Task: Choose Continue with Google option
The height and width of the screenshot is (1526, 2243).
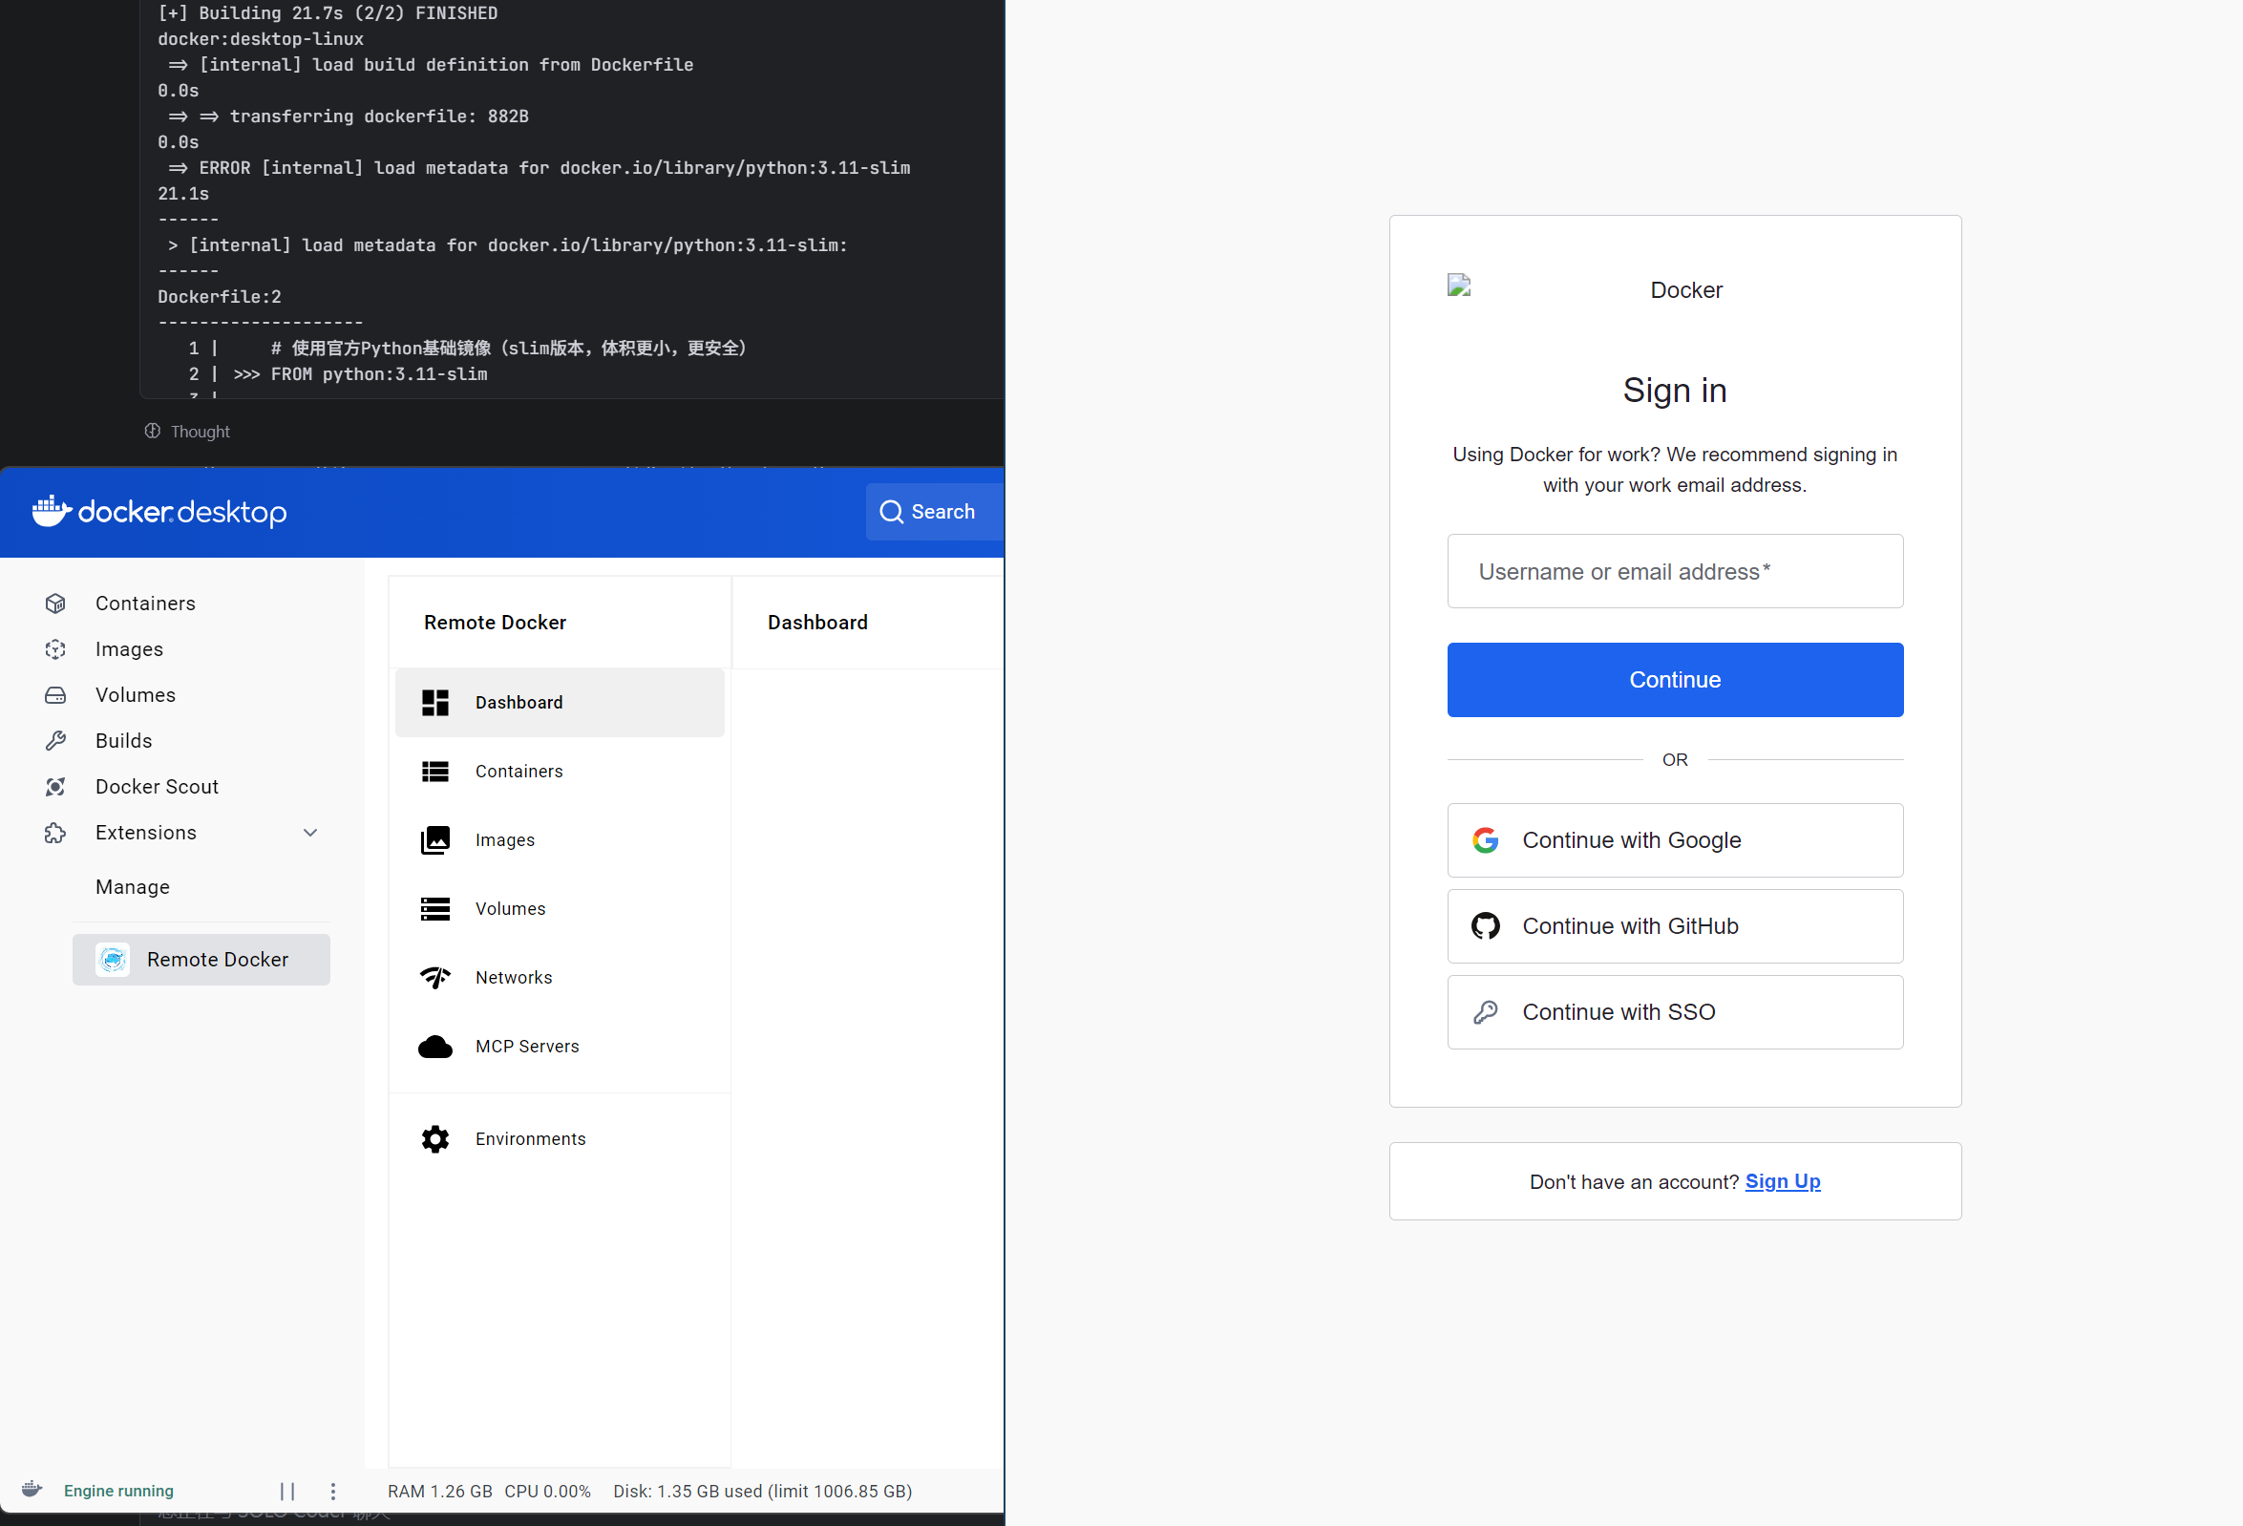Action: click(1675, 839)
